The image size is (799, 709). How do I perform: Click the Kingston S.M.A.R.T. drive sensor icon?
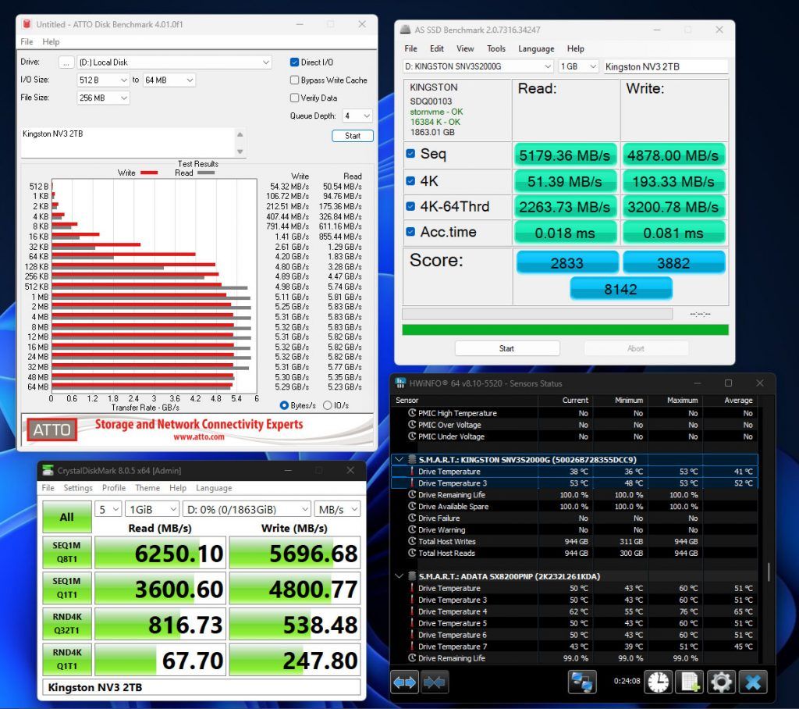click(x=412, y=460)
